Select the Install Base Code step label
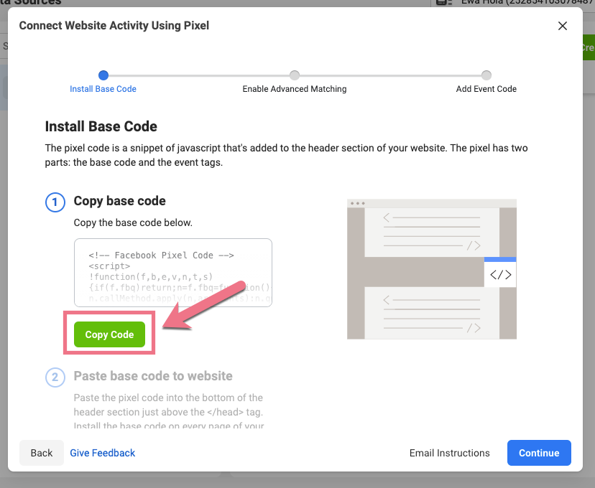 [103, 89]
